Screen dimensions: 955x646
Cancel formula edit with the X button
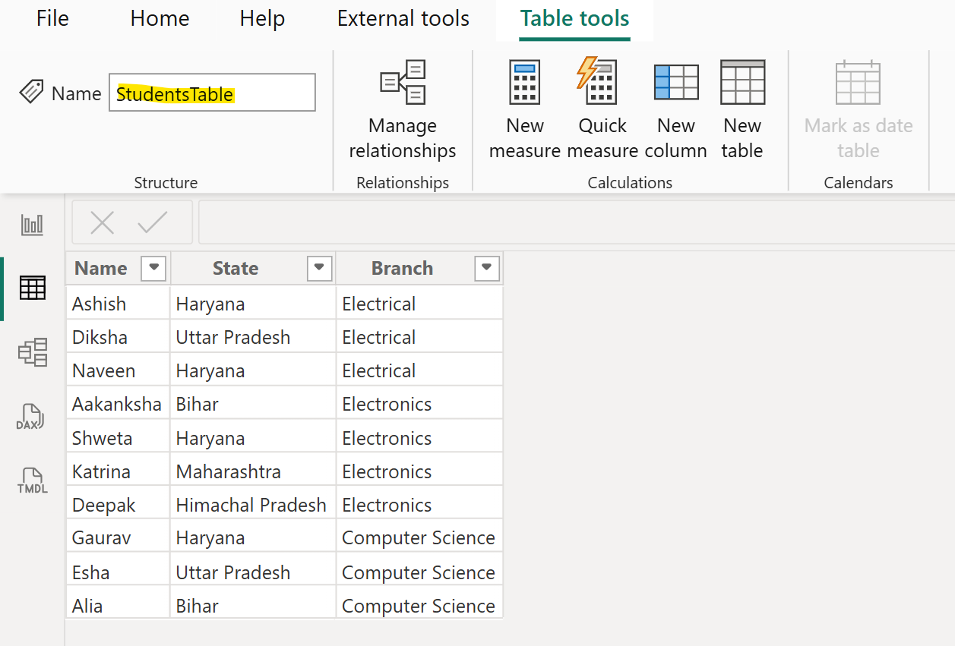[102, 222]
